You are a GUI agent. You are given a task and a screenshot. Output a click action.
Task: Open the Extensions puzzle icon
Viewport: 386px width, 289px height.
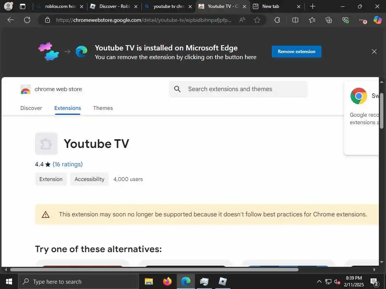pyautogui.click(x=277, y=20)
